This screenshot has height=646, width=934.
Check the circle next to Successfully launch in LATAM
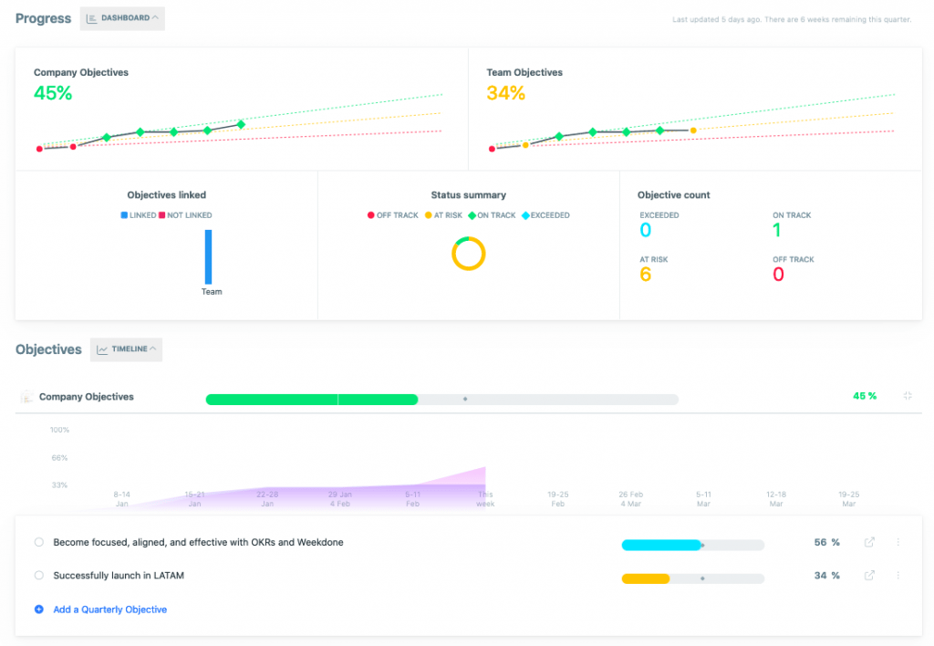click(x=38, y=576)
